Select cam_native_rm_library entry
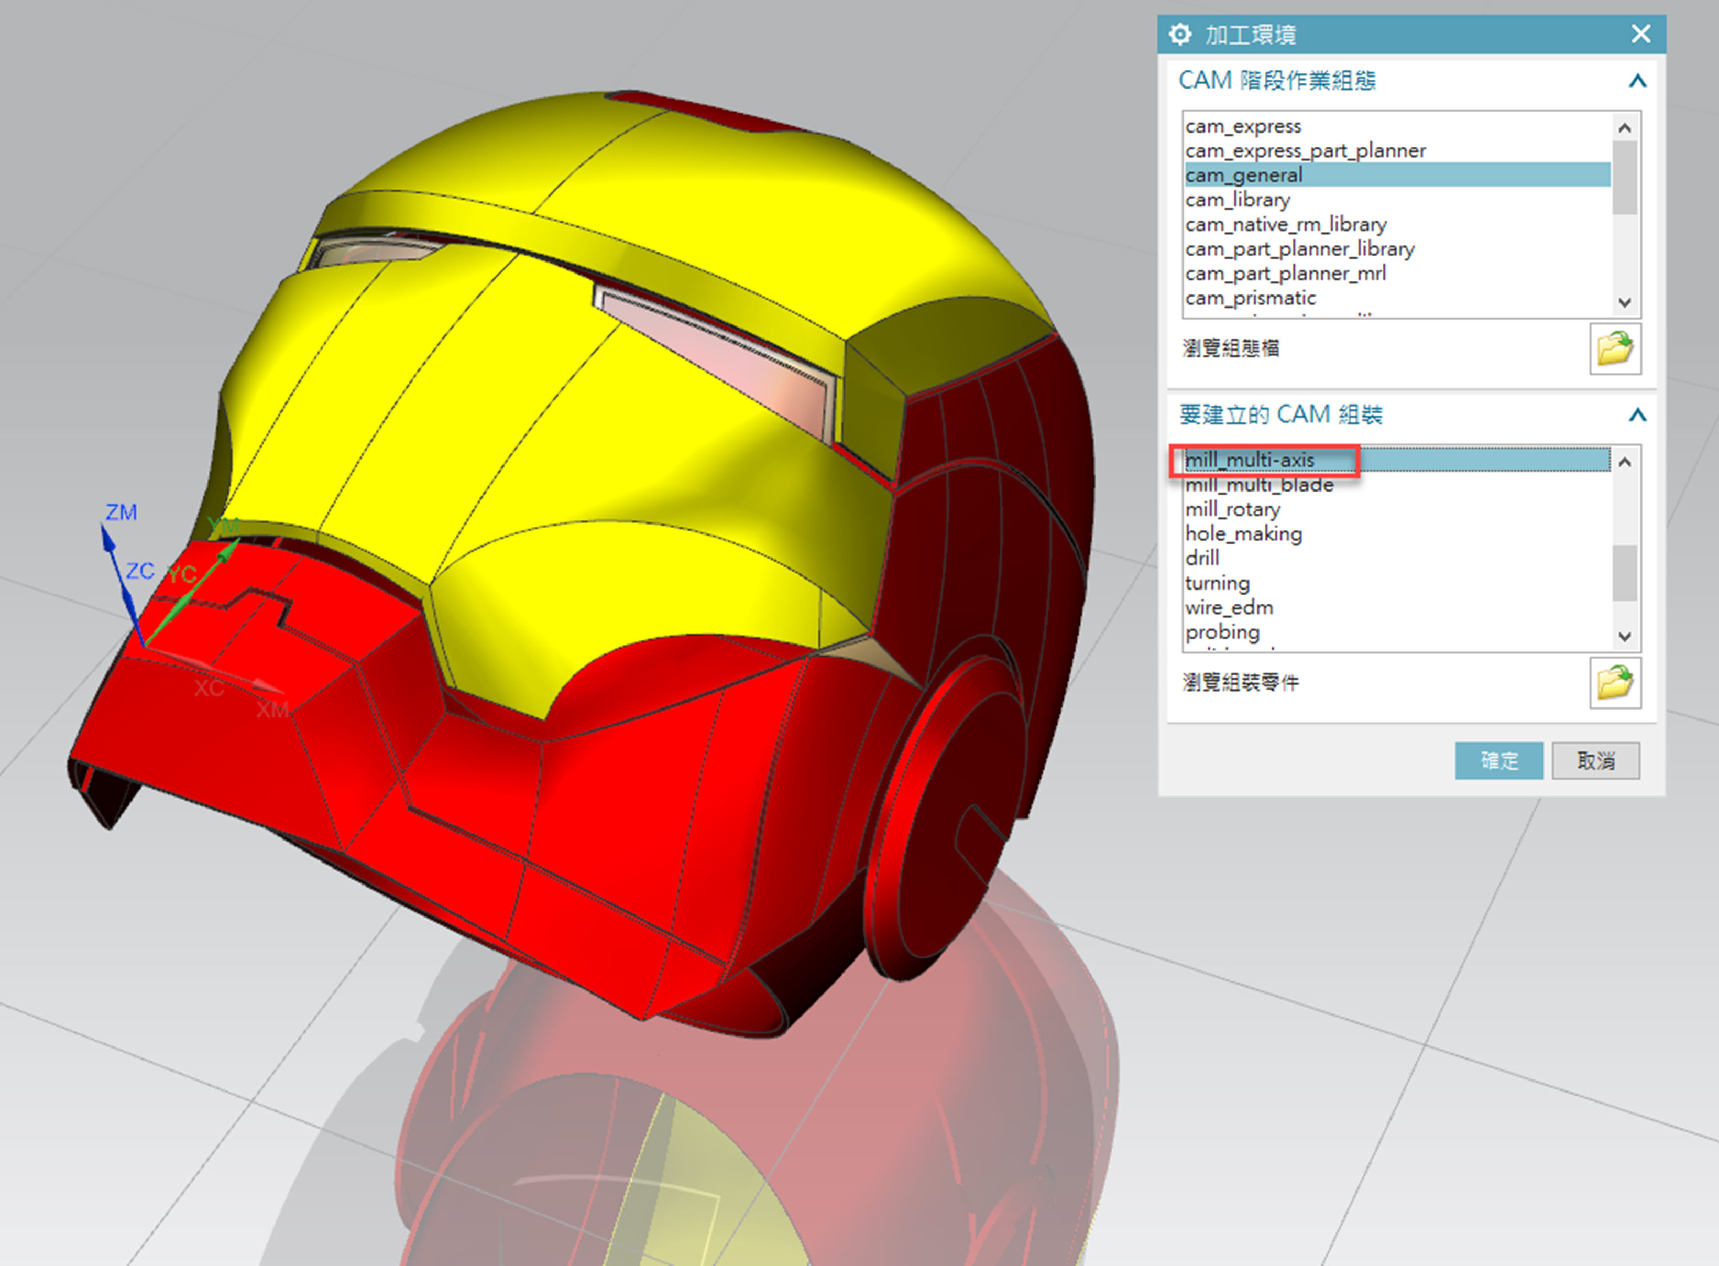This screenshot has height=1266, width=1719. (1397, 224)
